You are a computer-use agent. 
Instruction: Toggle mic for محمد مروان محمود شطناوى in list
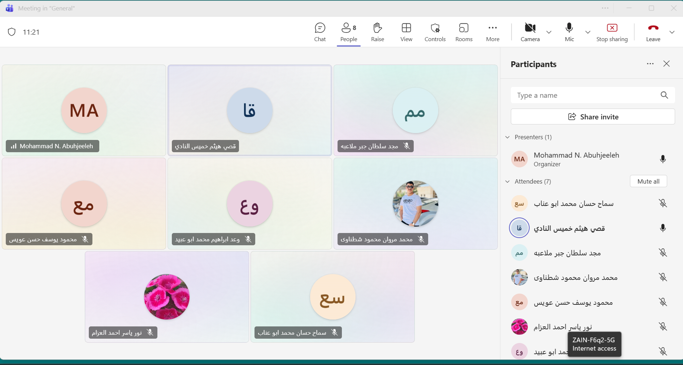point(663,277)
